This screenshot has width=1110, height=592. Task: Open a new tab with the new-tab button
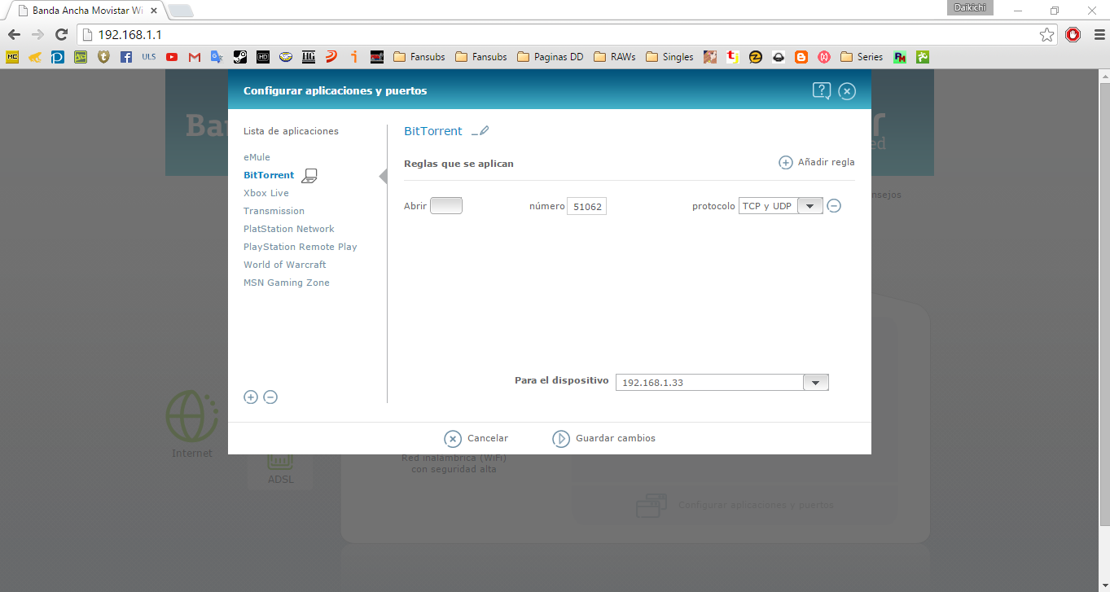tap(180, 11)
